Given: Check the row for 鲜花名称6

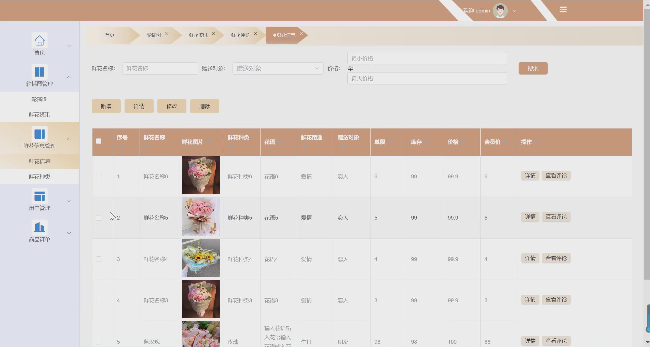Looking at the screenshot, I should pyautogui.click(x=99, y=176).
